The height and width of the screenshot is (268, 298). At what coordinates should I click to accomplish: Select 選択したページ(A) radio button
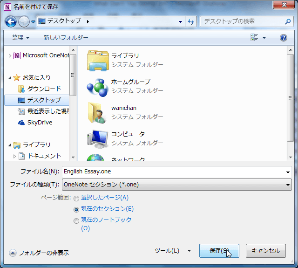click(x=76, y=199)
